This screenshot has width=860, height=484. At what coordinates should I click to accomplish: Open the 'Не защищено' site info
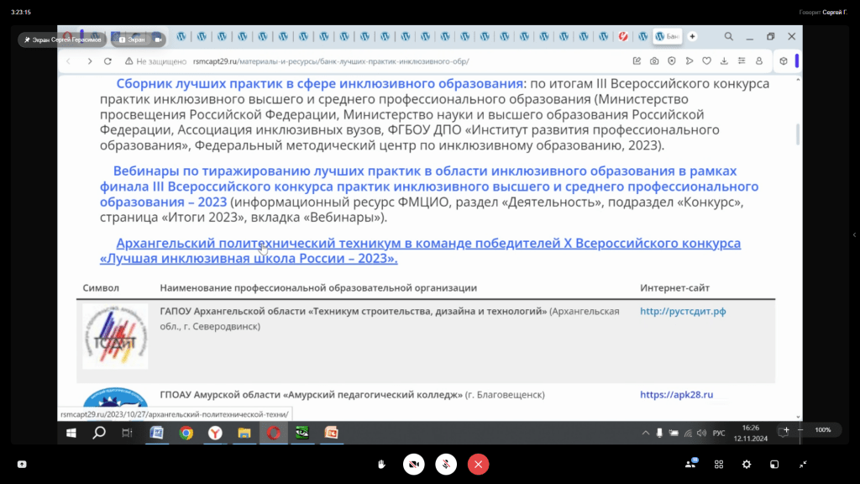(x=155, y=61)
